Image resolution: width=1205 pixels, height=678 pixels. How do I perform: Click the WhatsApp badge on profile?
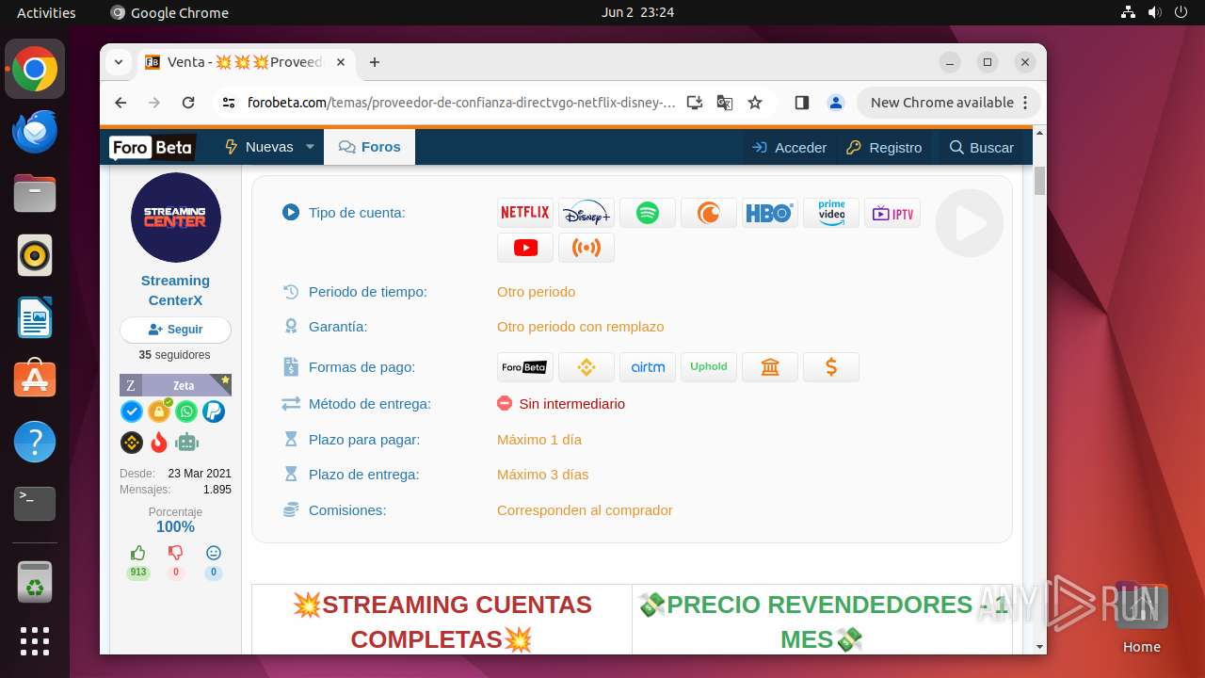coord(186,412)
